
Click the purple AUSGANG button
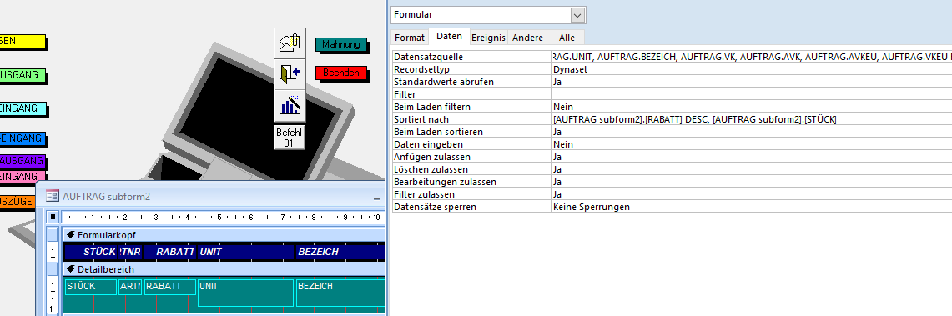(x=22, y=162)
